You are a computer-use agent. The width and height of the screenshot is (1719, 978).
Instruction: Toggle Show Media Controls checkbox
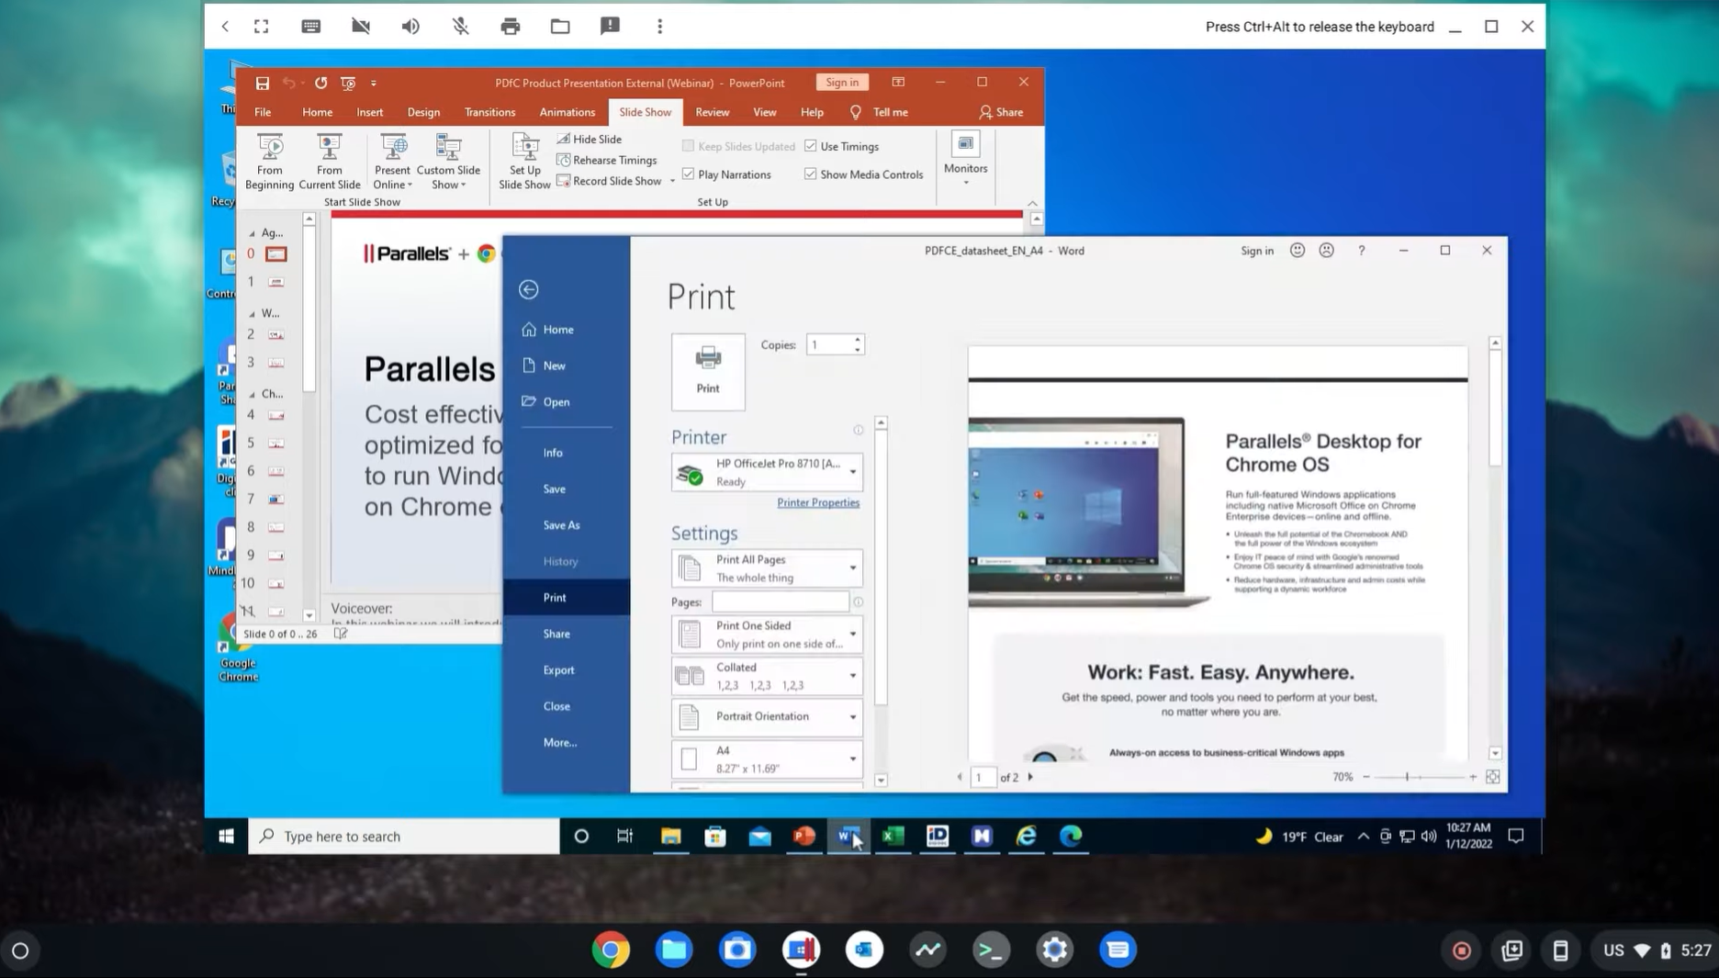pos(810,174)
